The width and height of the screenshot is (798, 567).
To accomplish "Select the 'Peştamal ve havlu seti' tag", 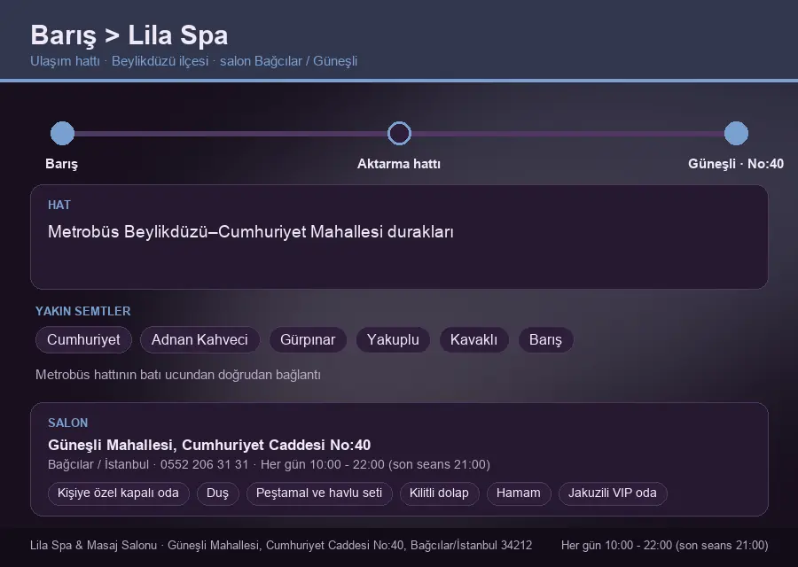I will 319,493.
